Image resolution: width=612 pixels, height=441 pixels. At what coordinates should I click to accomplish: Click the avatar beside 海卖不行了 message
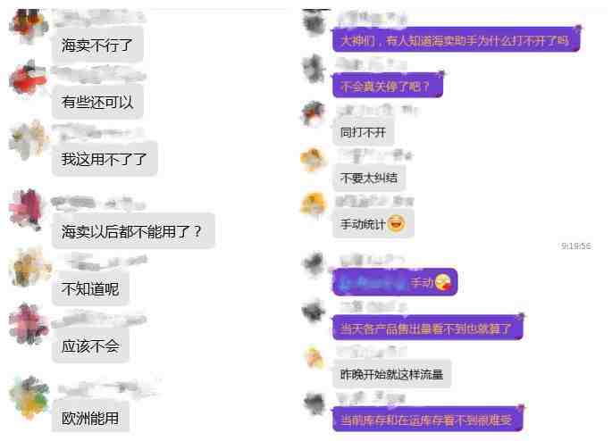pos(28,25)
